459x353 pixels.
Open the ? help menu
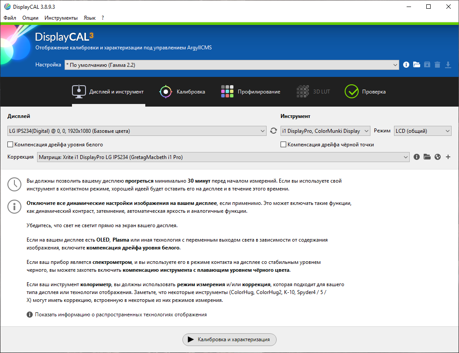[103, 18]
